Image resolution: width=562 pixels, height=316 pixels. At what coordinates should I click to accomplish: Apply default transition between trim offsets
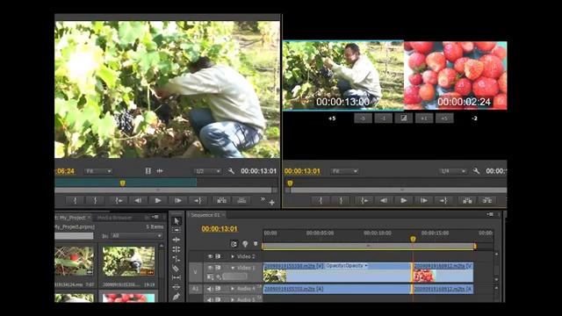click(x=404, y=118)
